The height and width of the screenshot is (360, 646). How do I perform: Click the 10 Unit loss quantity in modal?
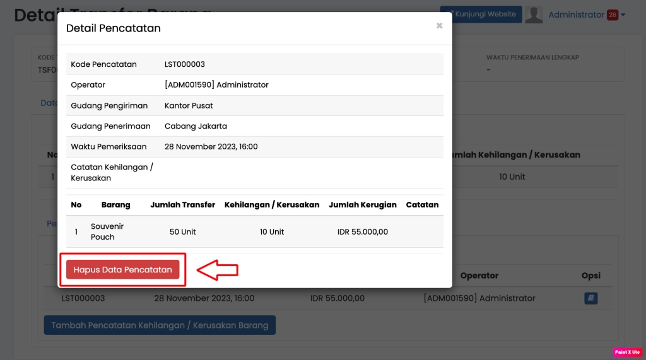pos(271,232)
